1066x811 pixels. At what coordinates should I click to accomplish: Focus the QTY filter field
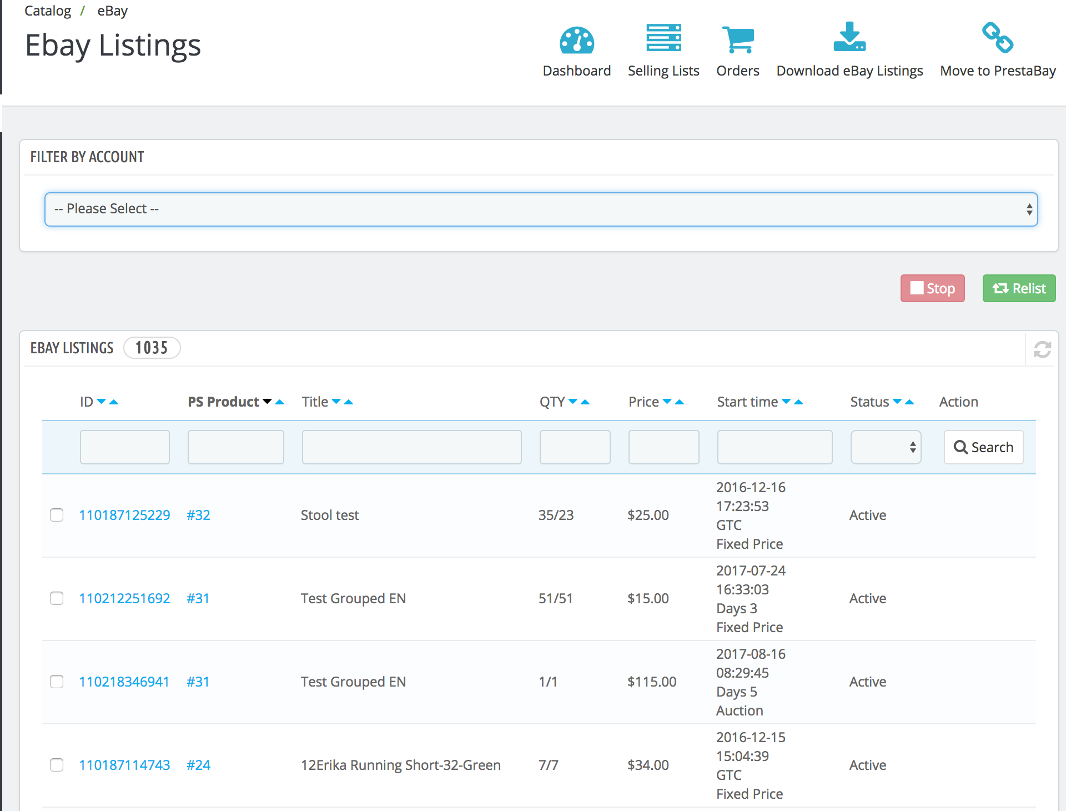(575, 447)
